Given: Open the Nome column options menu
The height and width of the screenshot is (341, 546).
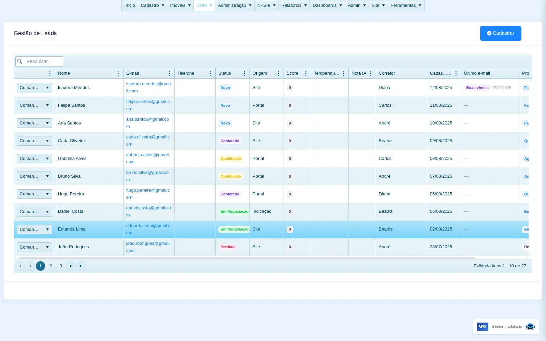Looking at the screenshot, I should 118,73.
